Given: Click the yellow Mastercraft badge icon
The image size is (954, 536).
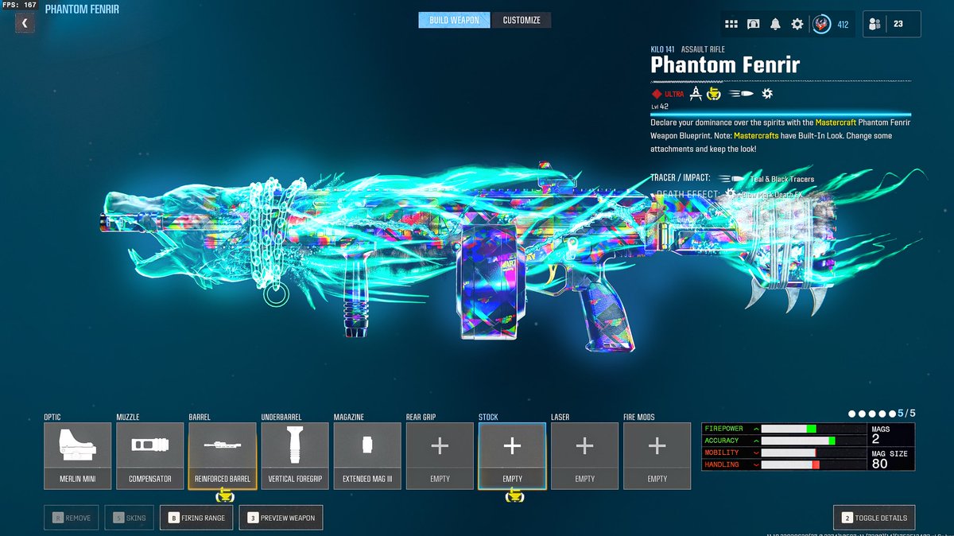Looking at the screenshot, I should point(713,93).
